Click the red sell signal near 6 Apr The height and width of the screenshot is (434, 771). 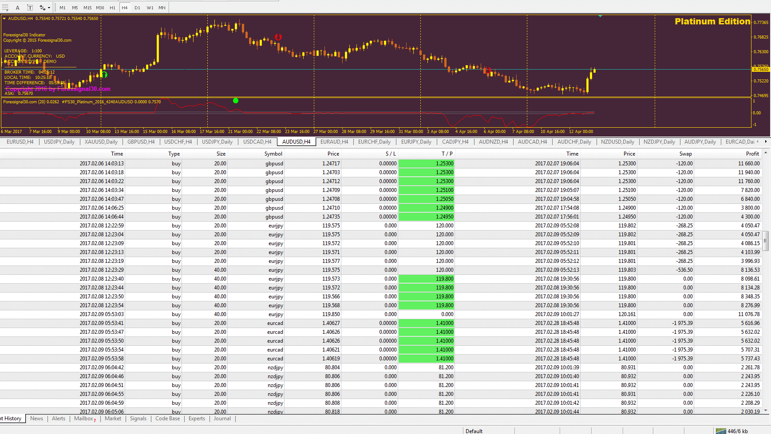(487, 70)
